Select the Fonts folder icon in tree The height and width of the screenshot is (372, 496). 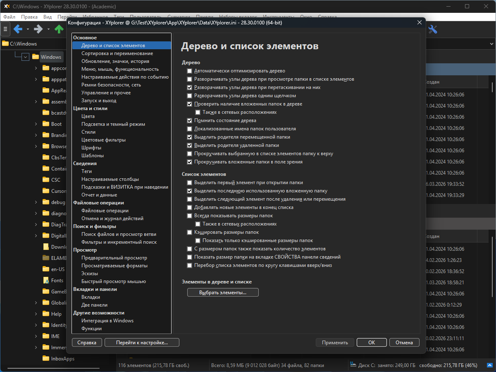click(x=46, y=280)
